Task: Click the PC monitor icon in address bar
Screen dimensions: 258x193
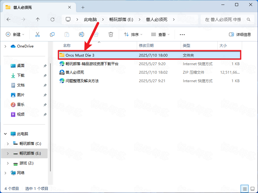Action: pos(68,19)
